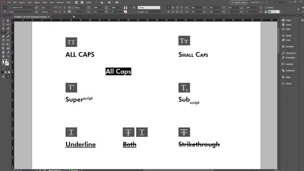Screen dimensions: 304x171
Task: Open the Edit menu
Action: (x=15, y=2)
